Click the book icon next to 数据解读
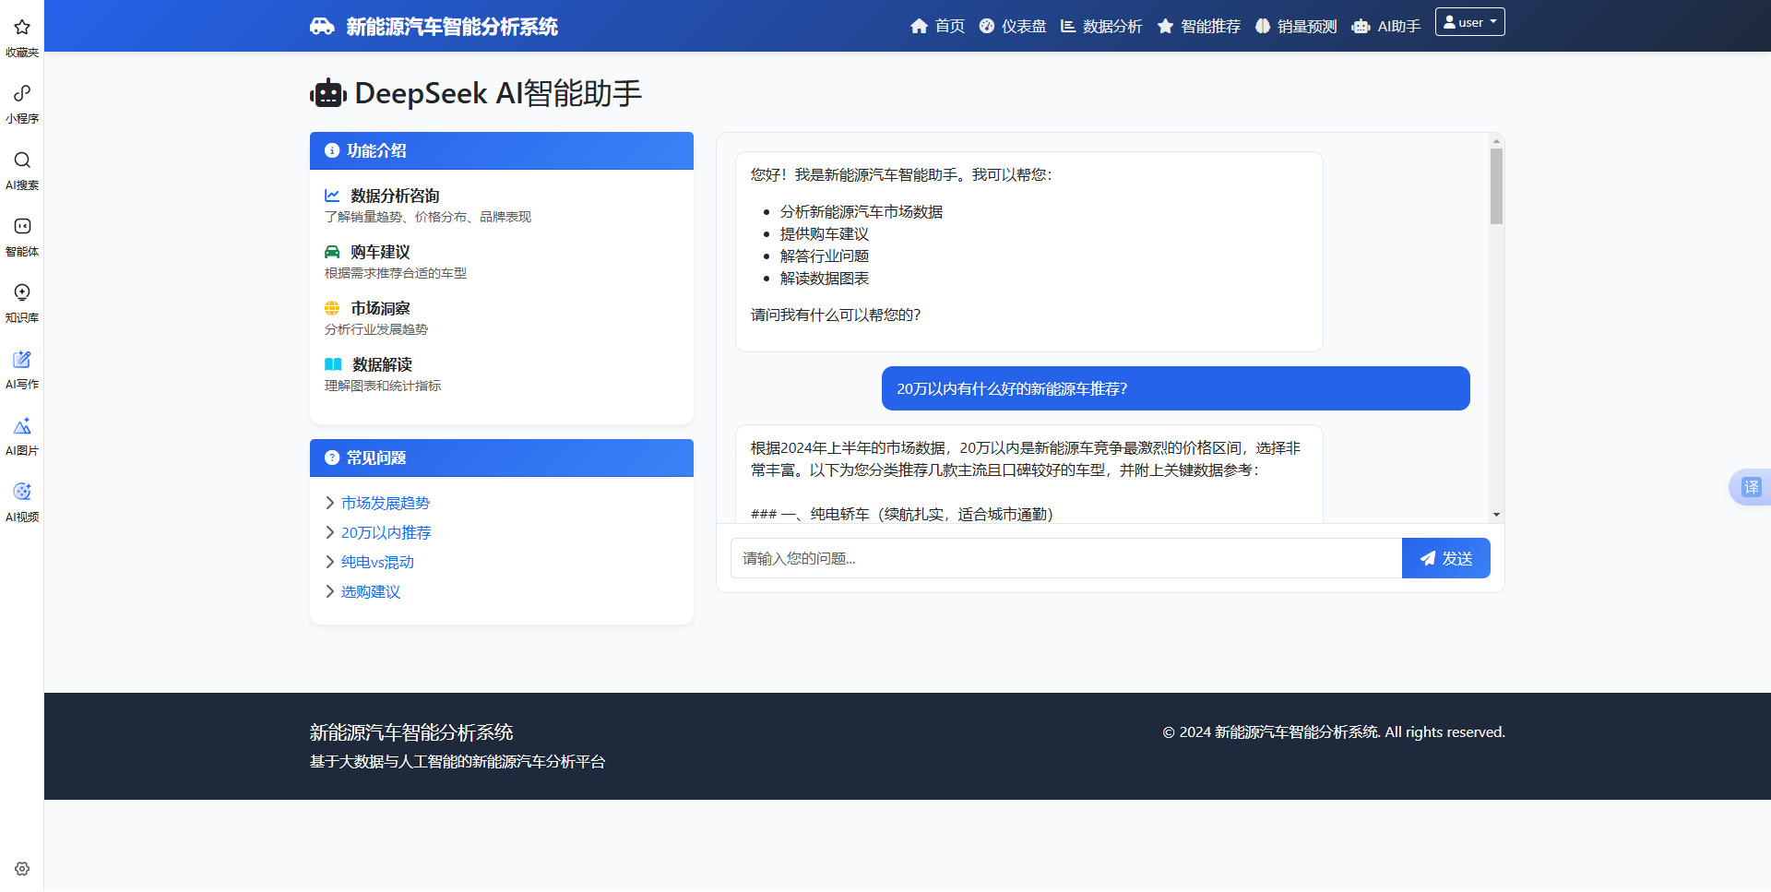The image size is (1771, 892). (333, 364)
